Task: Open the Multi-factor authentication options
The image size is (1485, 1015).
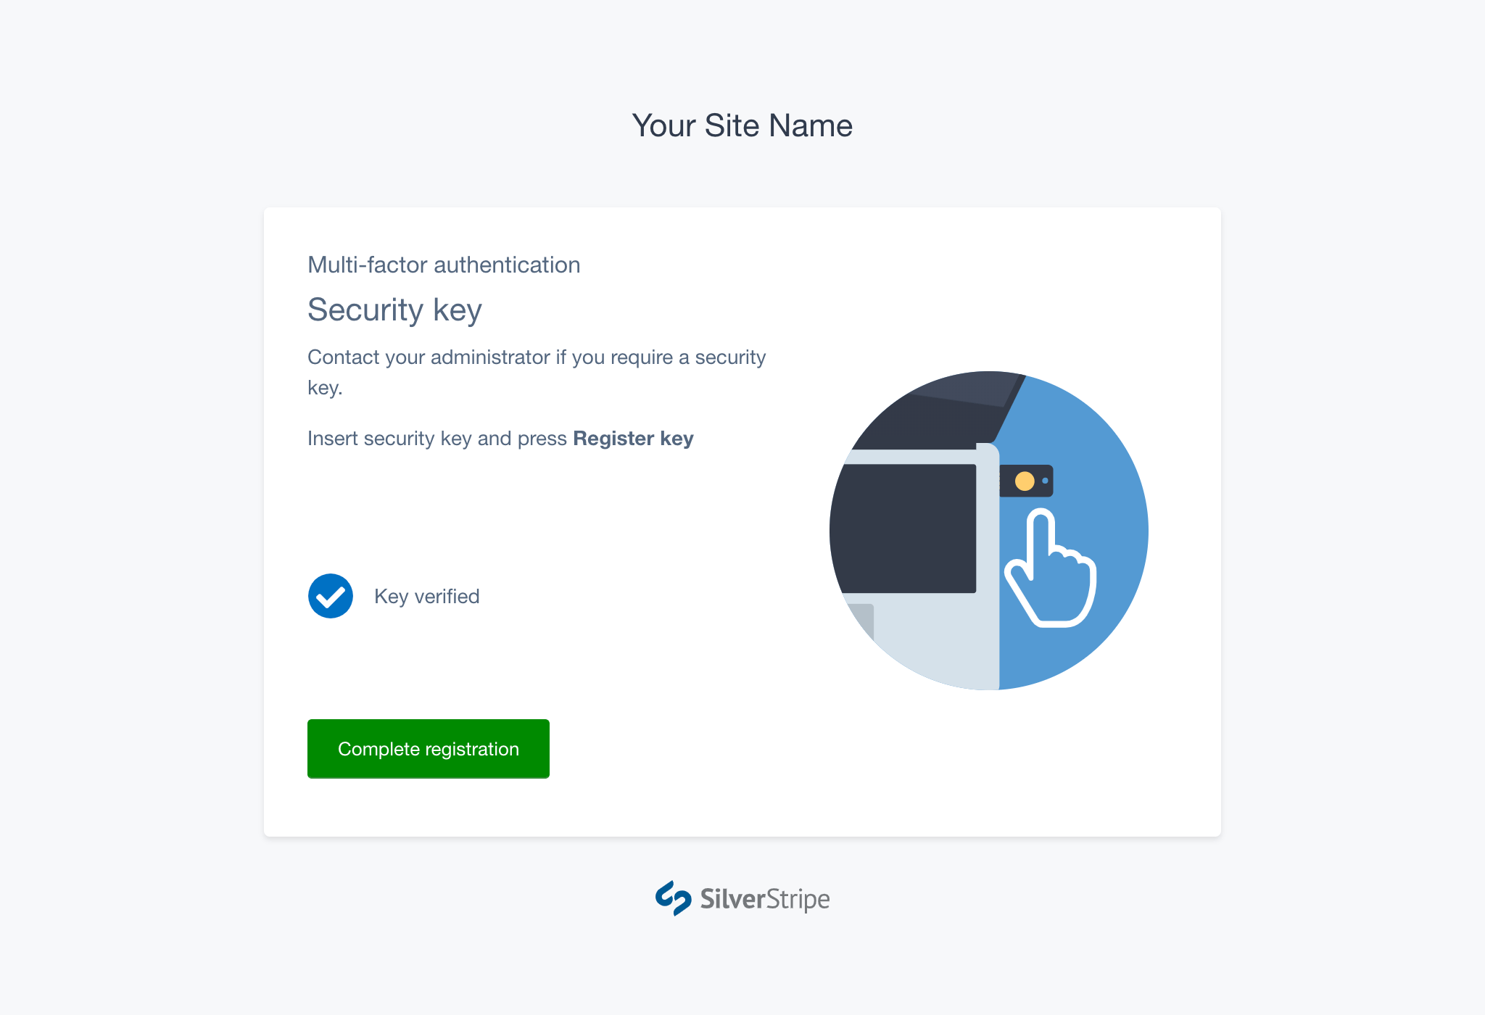Action: [x=444, y=265]
